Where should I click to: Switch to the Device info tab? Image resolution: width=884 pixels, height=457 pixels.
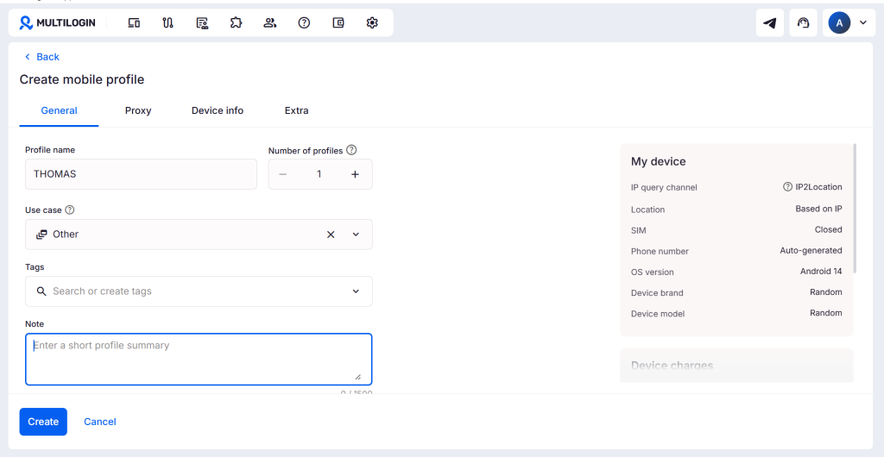[218, 111]
